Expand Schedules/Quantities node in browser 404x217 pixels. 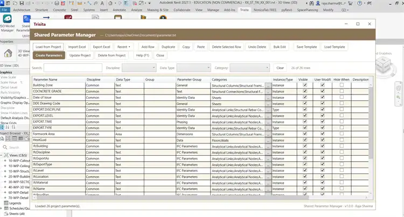[x=1, y=208]
